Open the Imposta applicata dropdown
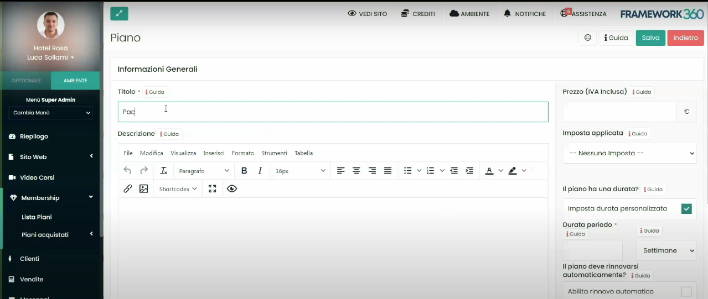 (629, 153)
